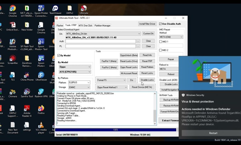Enable the IMEI 1 checkbox

coord(161,41)
